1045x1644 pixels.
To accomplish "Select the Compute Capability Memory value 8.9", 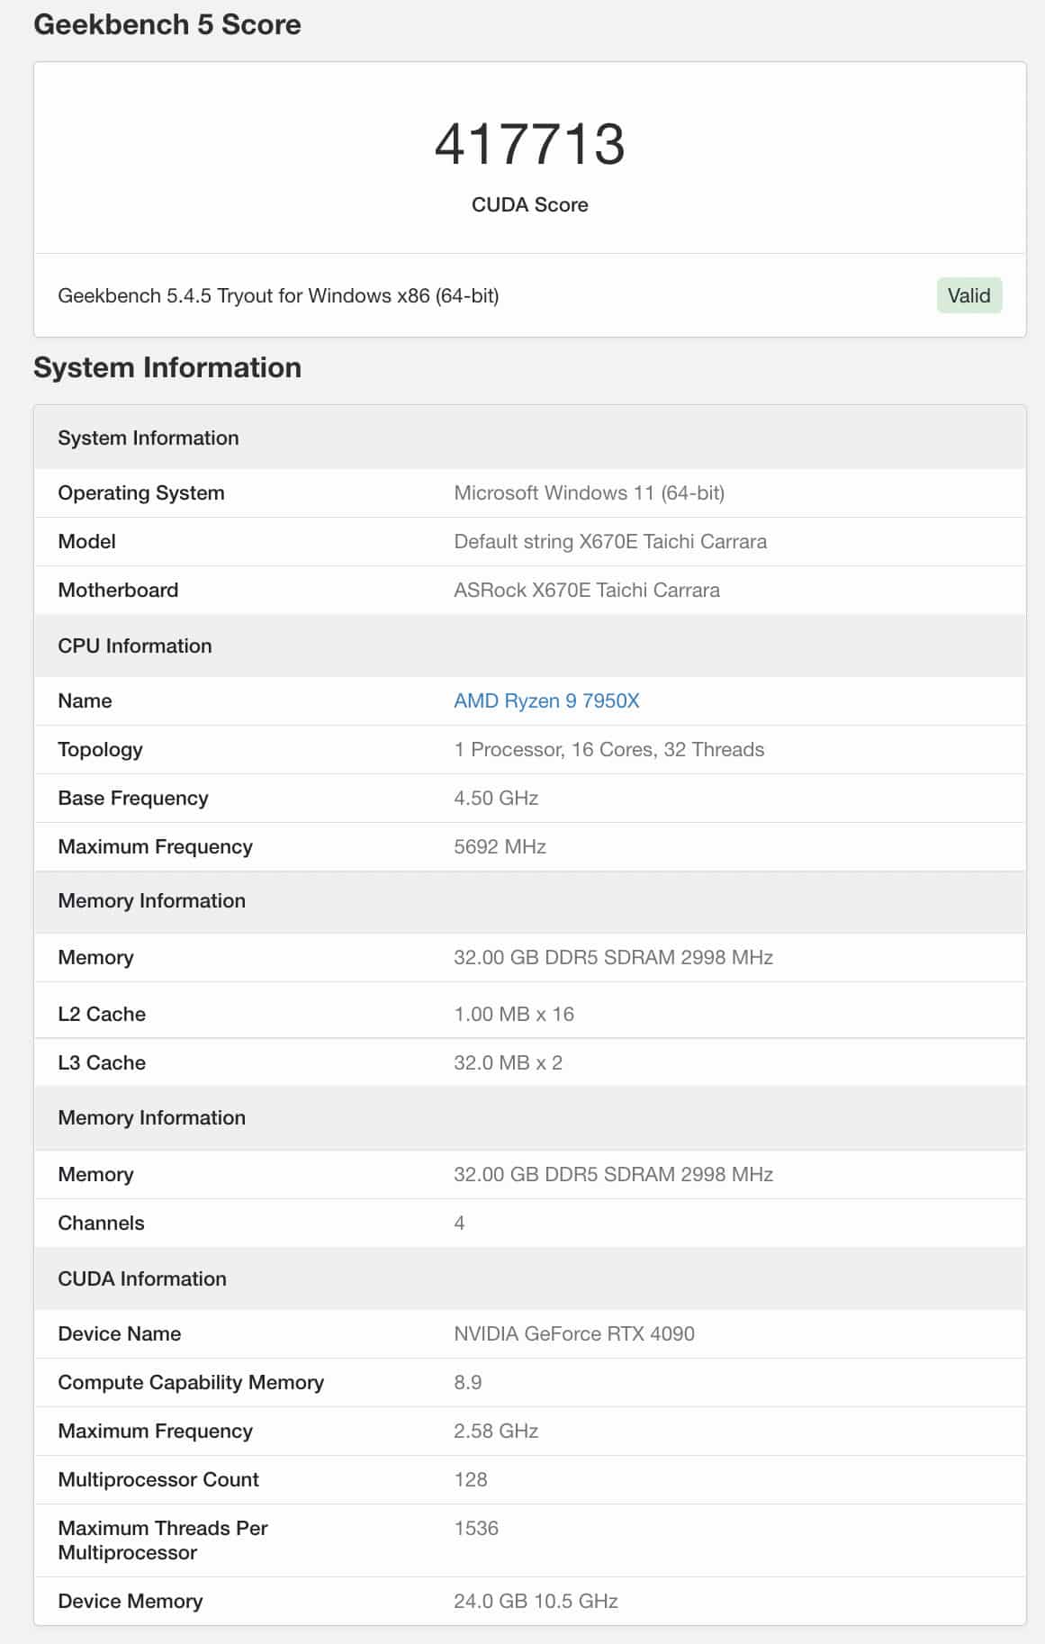I will click(x=467, y=1382).
